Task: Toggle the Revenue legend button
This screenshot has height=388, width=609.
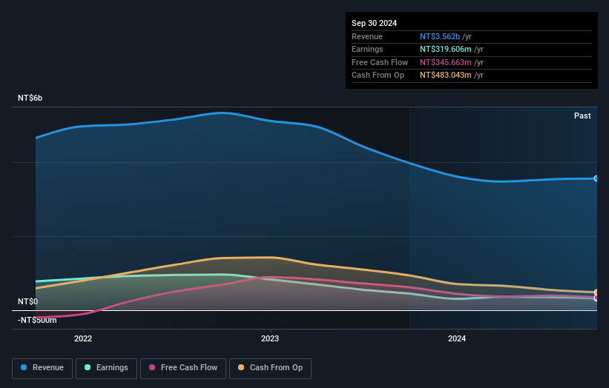Action: coord(42,368)
